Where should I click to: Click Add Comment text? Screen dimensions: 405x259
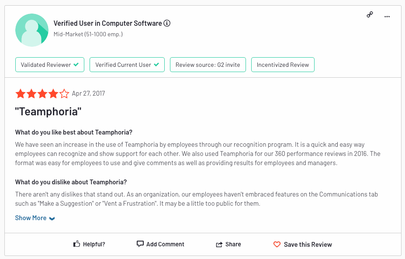[x=165, y=244]
